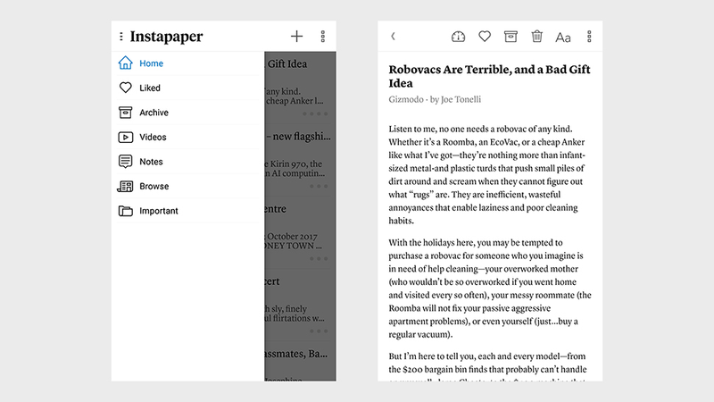This screenshot has height=402, width=714.
Task: Open the Browse section
Action: coord(187,187)
